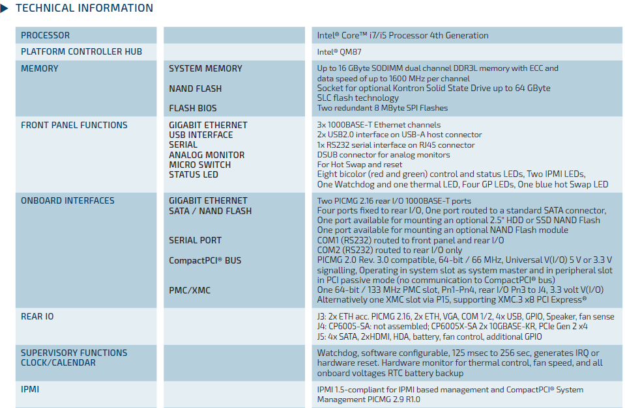Click the 'Socket for optional Kontron Solid State Drive' line
Image resolution: width=625 pixels, height=408 pixels.
click(433, 88)
